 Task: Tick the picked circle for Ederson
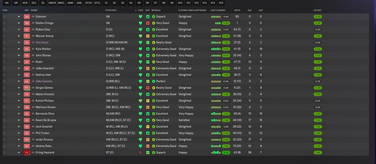coord(4,17)
